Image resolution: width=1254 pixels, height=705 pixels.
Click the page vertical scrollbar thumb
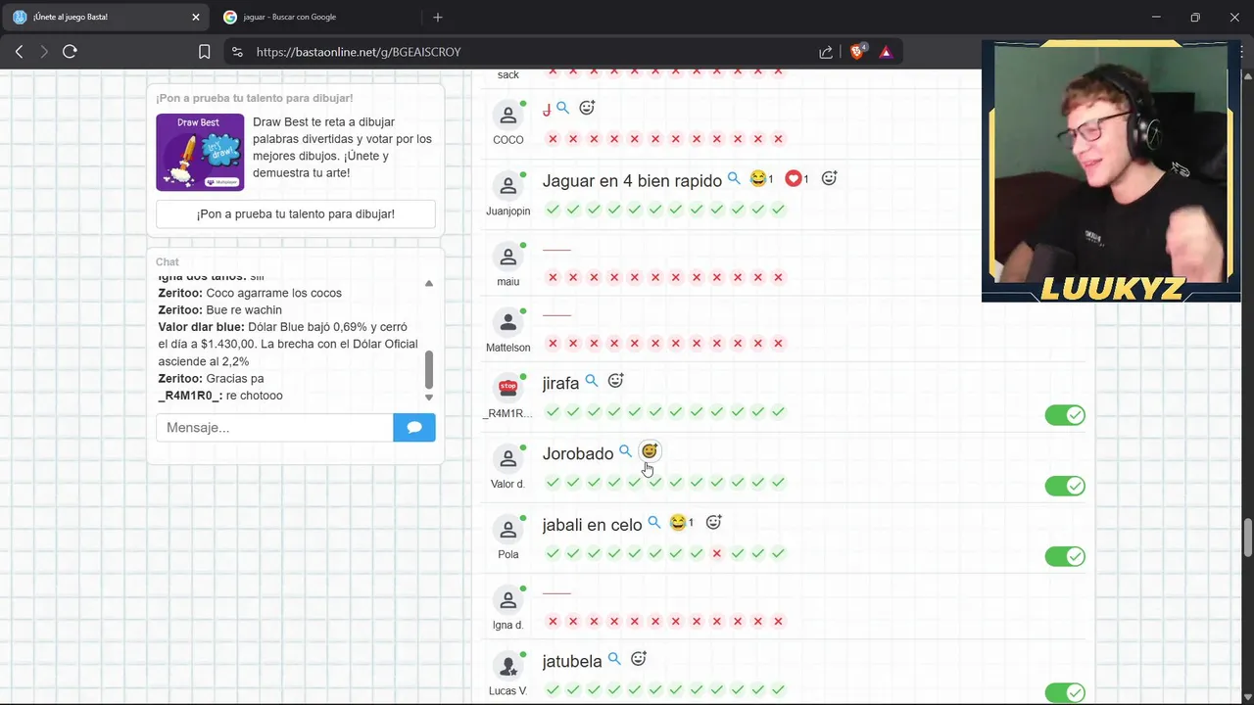[1247, 537]
